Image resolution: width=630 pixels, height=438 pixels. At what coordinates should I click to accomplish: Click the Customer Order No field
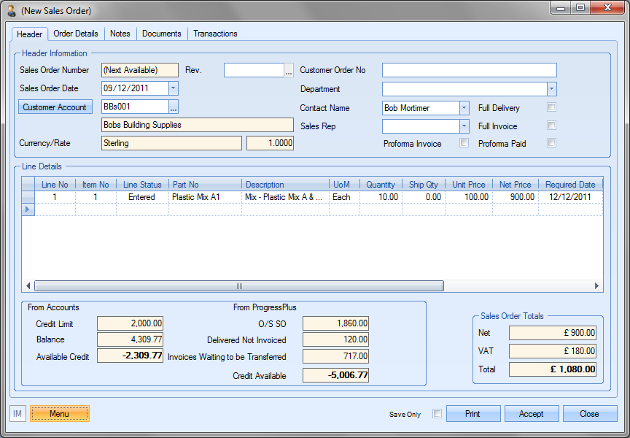(469, 70)
